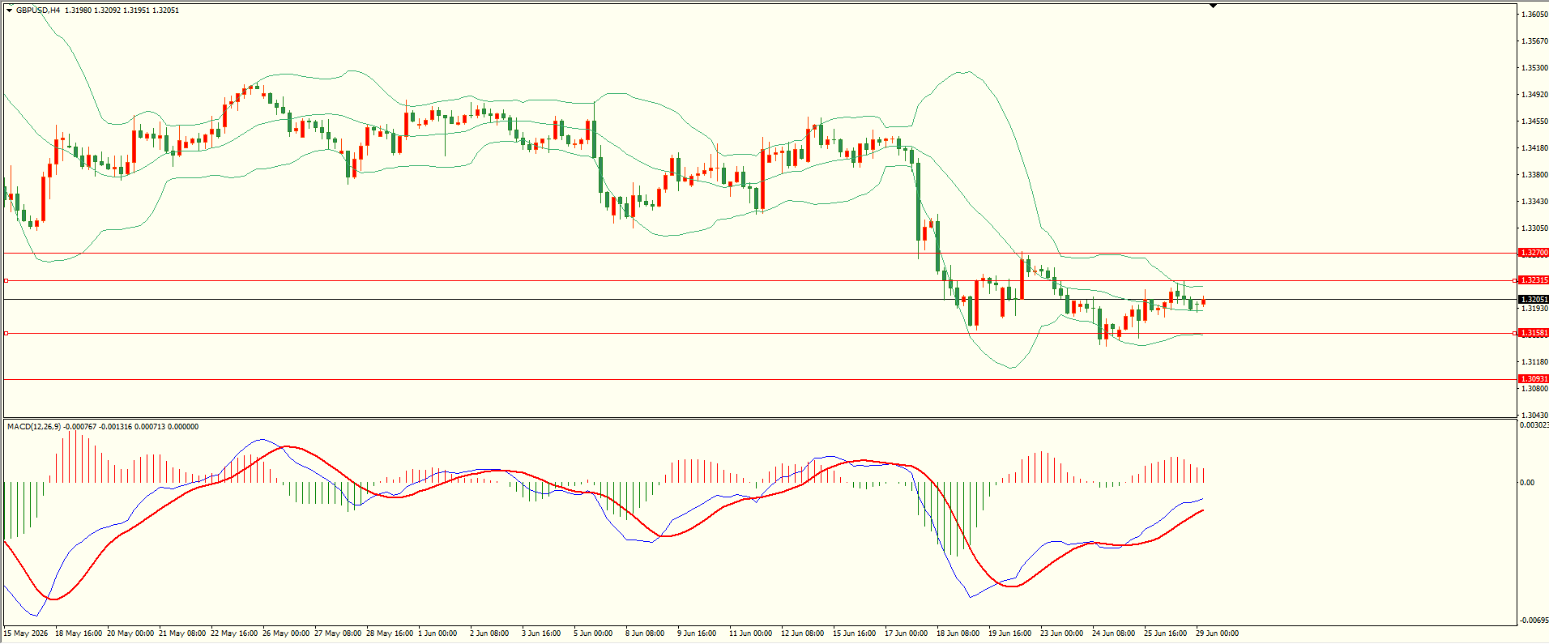The height and width of the screenshot is (644, 1549).
Task: Click the -0.00695 MACD scale value
Action: [x=1534, y=621]
